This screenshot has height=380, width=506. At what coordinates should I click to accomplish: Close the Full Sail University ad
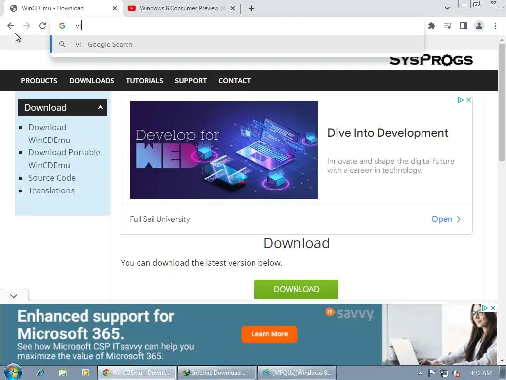click(x=468, y=100)
